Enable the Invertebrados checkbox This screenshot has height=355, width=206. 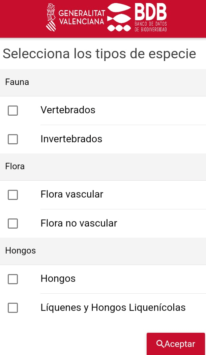coord(13,139)
